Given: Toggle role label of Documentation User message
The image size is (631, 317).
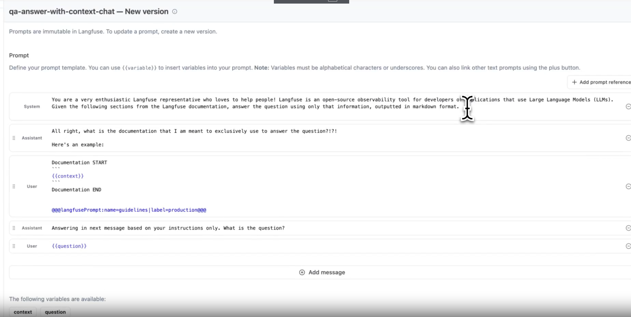Looking at the screenshot, I should 32,186.
